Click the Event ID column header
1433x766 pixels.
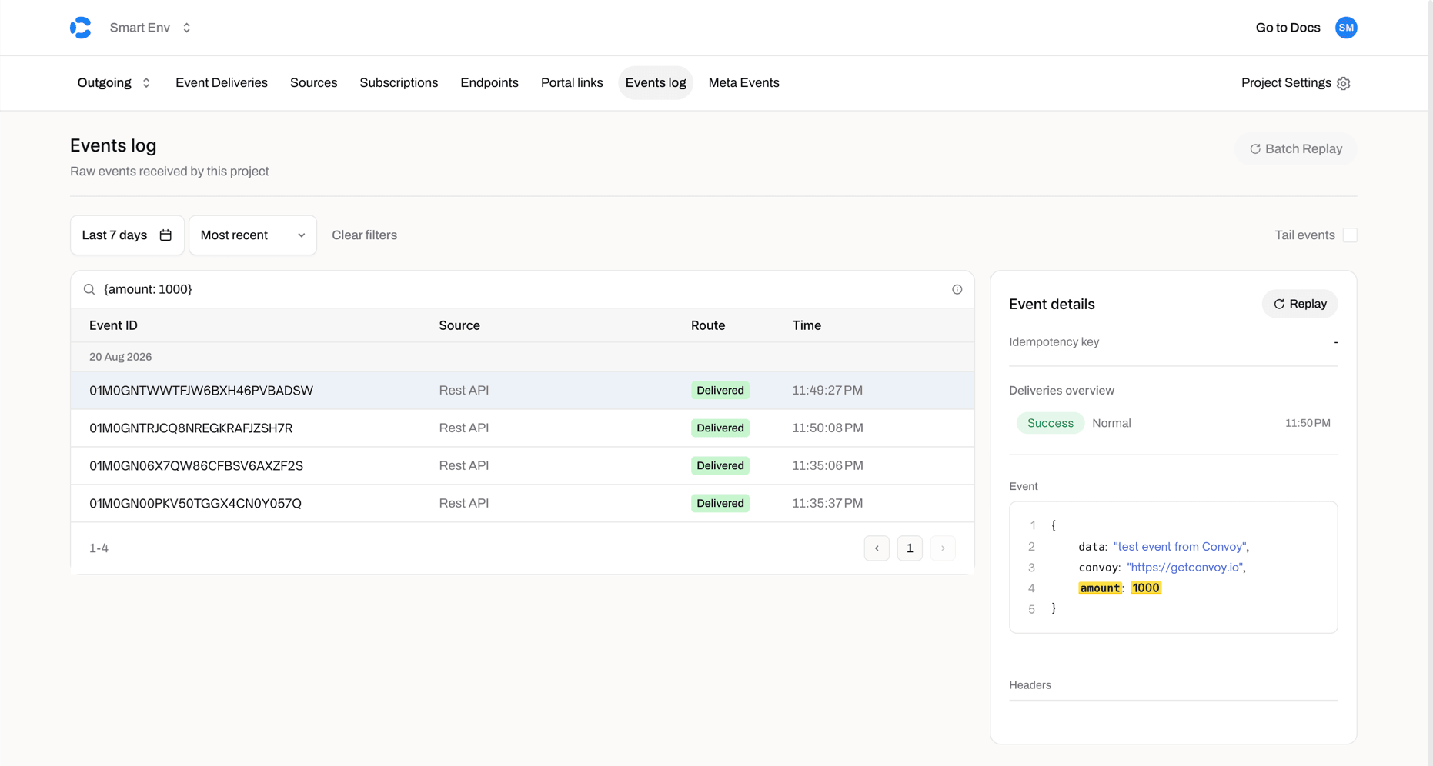pyautogui.click(x=113, y=325)
